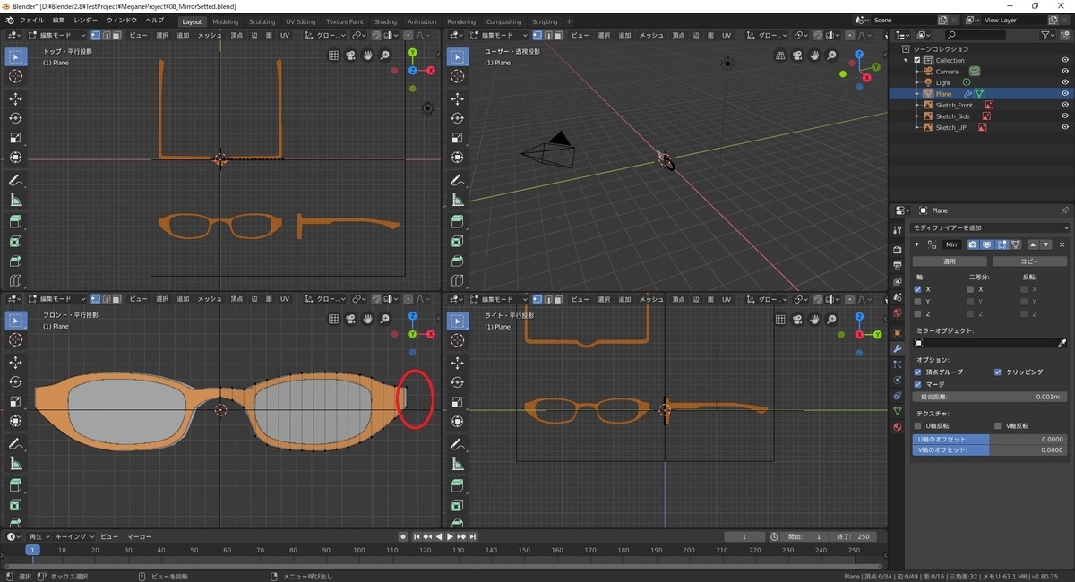The image size is (1075, 582).
Task: Adjust the U軸のオフセット slider
Action: point(990,439)
